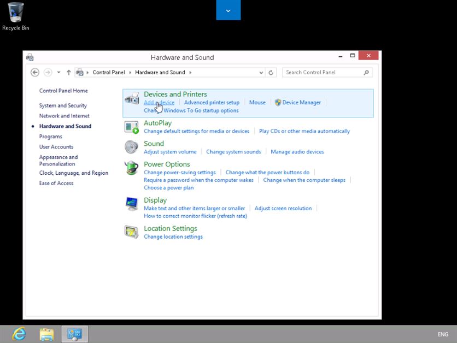Launch Internet Explorer from the taskbar

(x=19, y=334)
